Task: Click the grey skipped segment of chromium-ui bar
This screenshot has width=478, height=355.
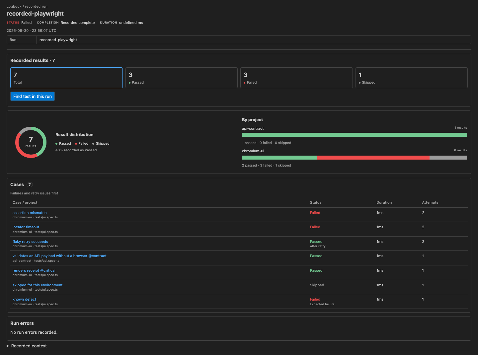Action: pyautogui.click(x=448, y=158)
